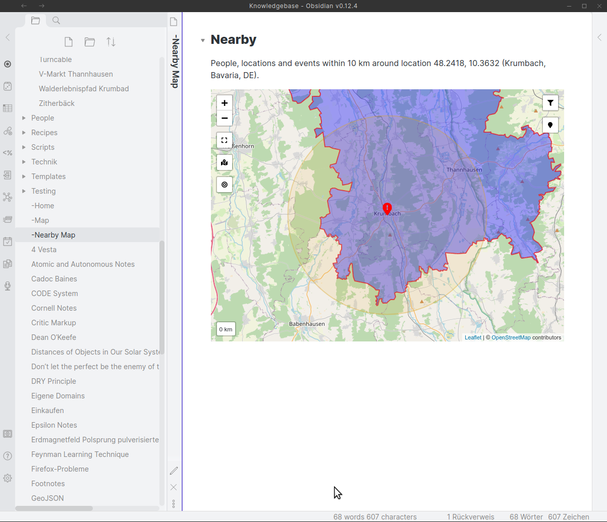Open the filter control on the map
607x522 pixels.
point(550,102)
